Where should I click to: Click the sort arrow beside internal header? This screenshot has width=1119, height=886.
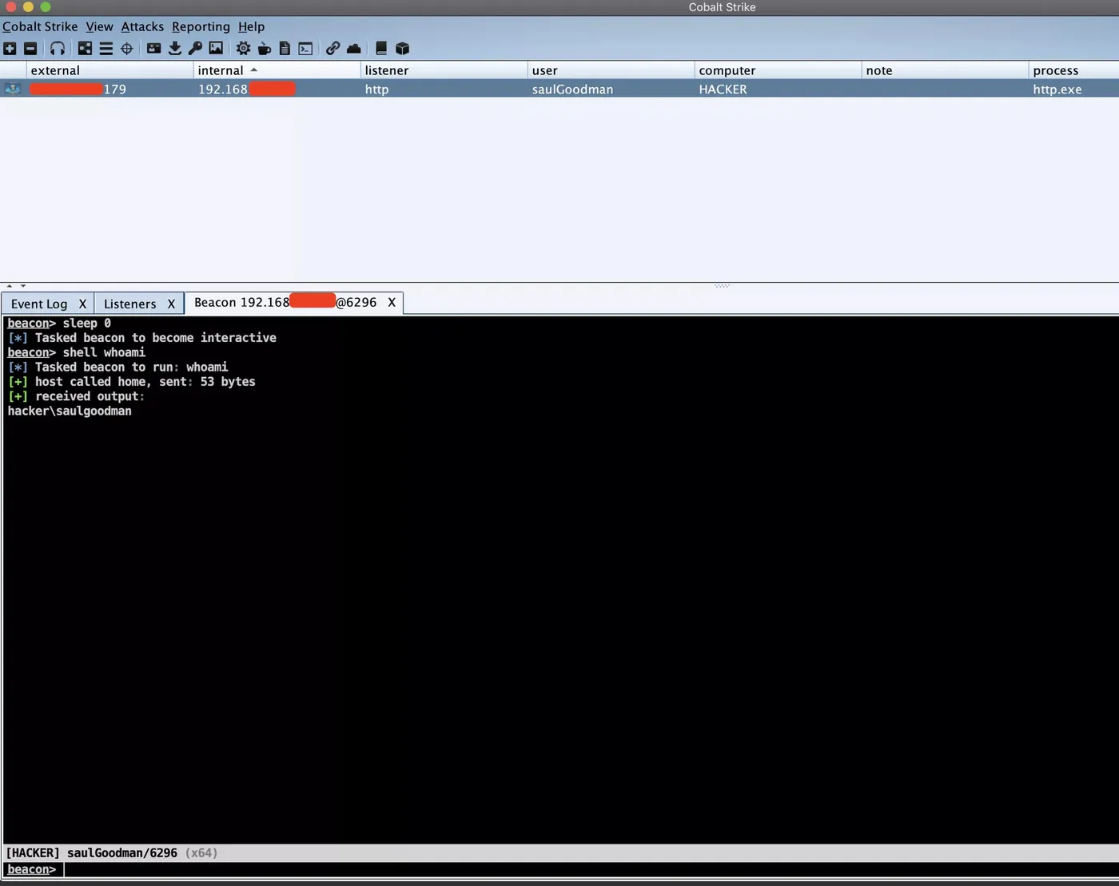[253, 70]
